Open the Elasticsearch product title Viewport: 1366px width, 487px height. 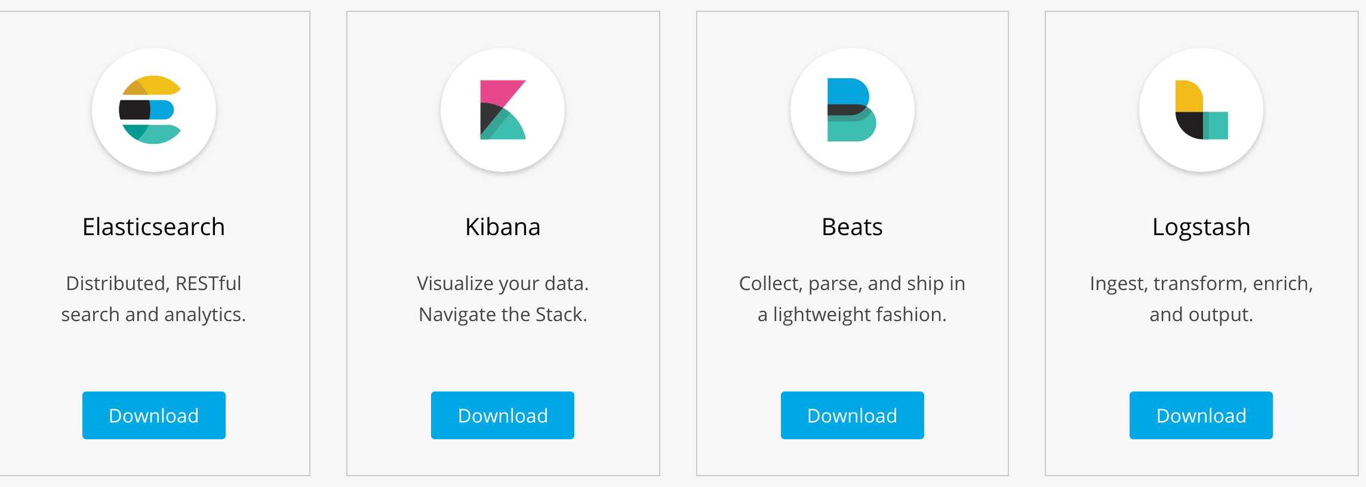(x=153, y=227)
